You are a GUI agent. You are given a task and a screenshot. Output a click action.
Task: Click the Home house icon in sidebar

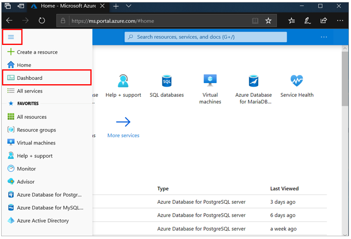pos(11,65)
